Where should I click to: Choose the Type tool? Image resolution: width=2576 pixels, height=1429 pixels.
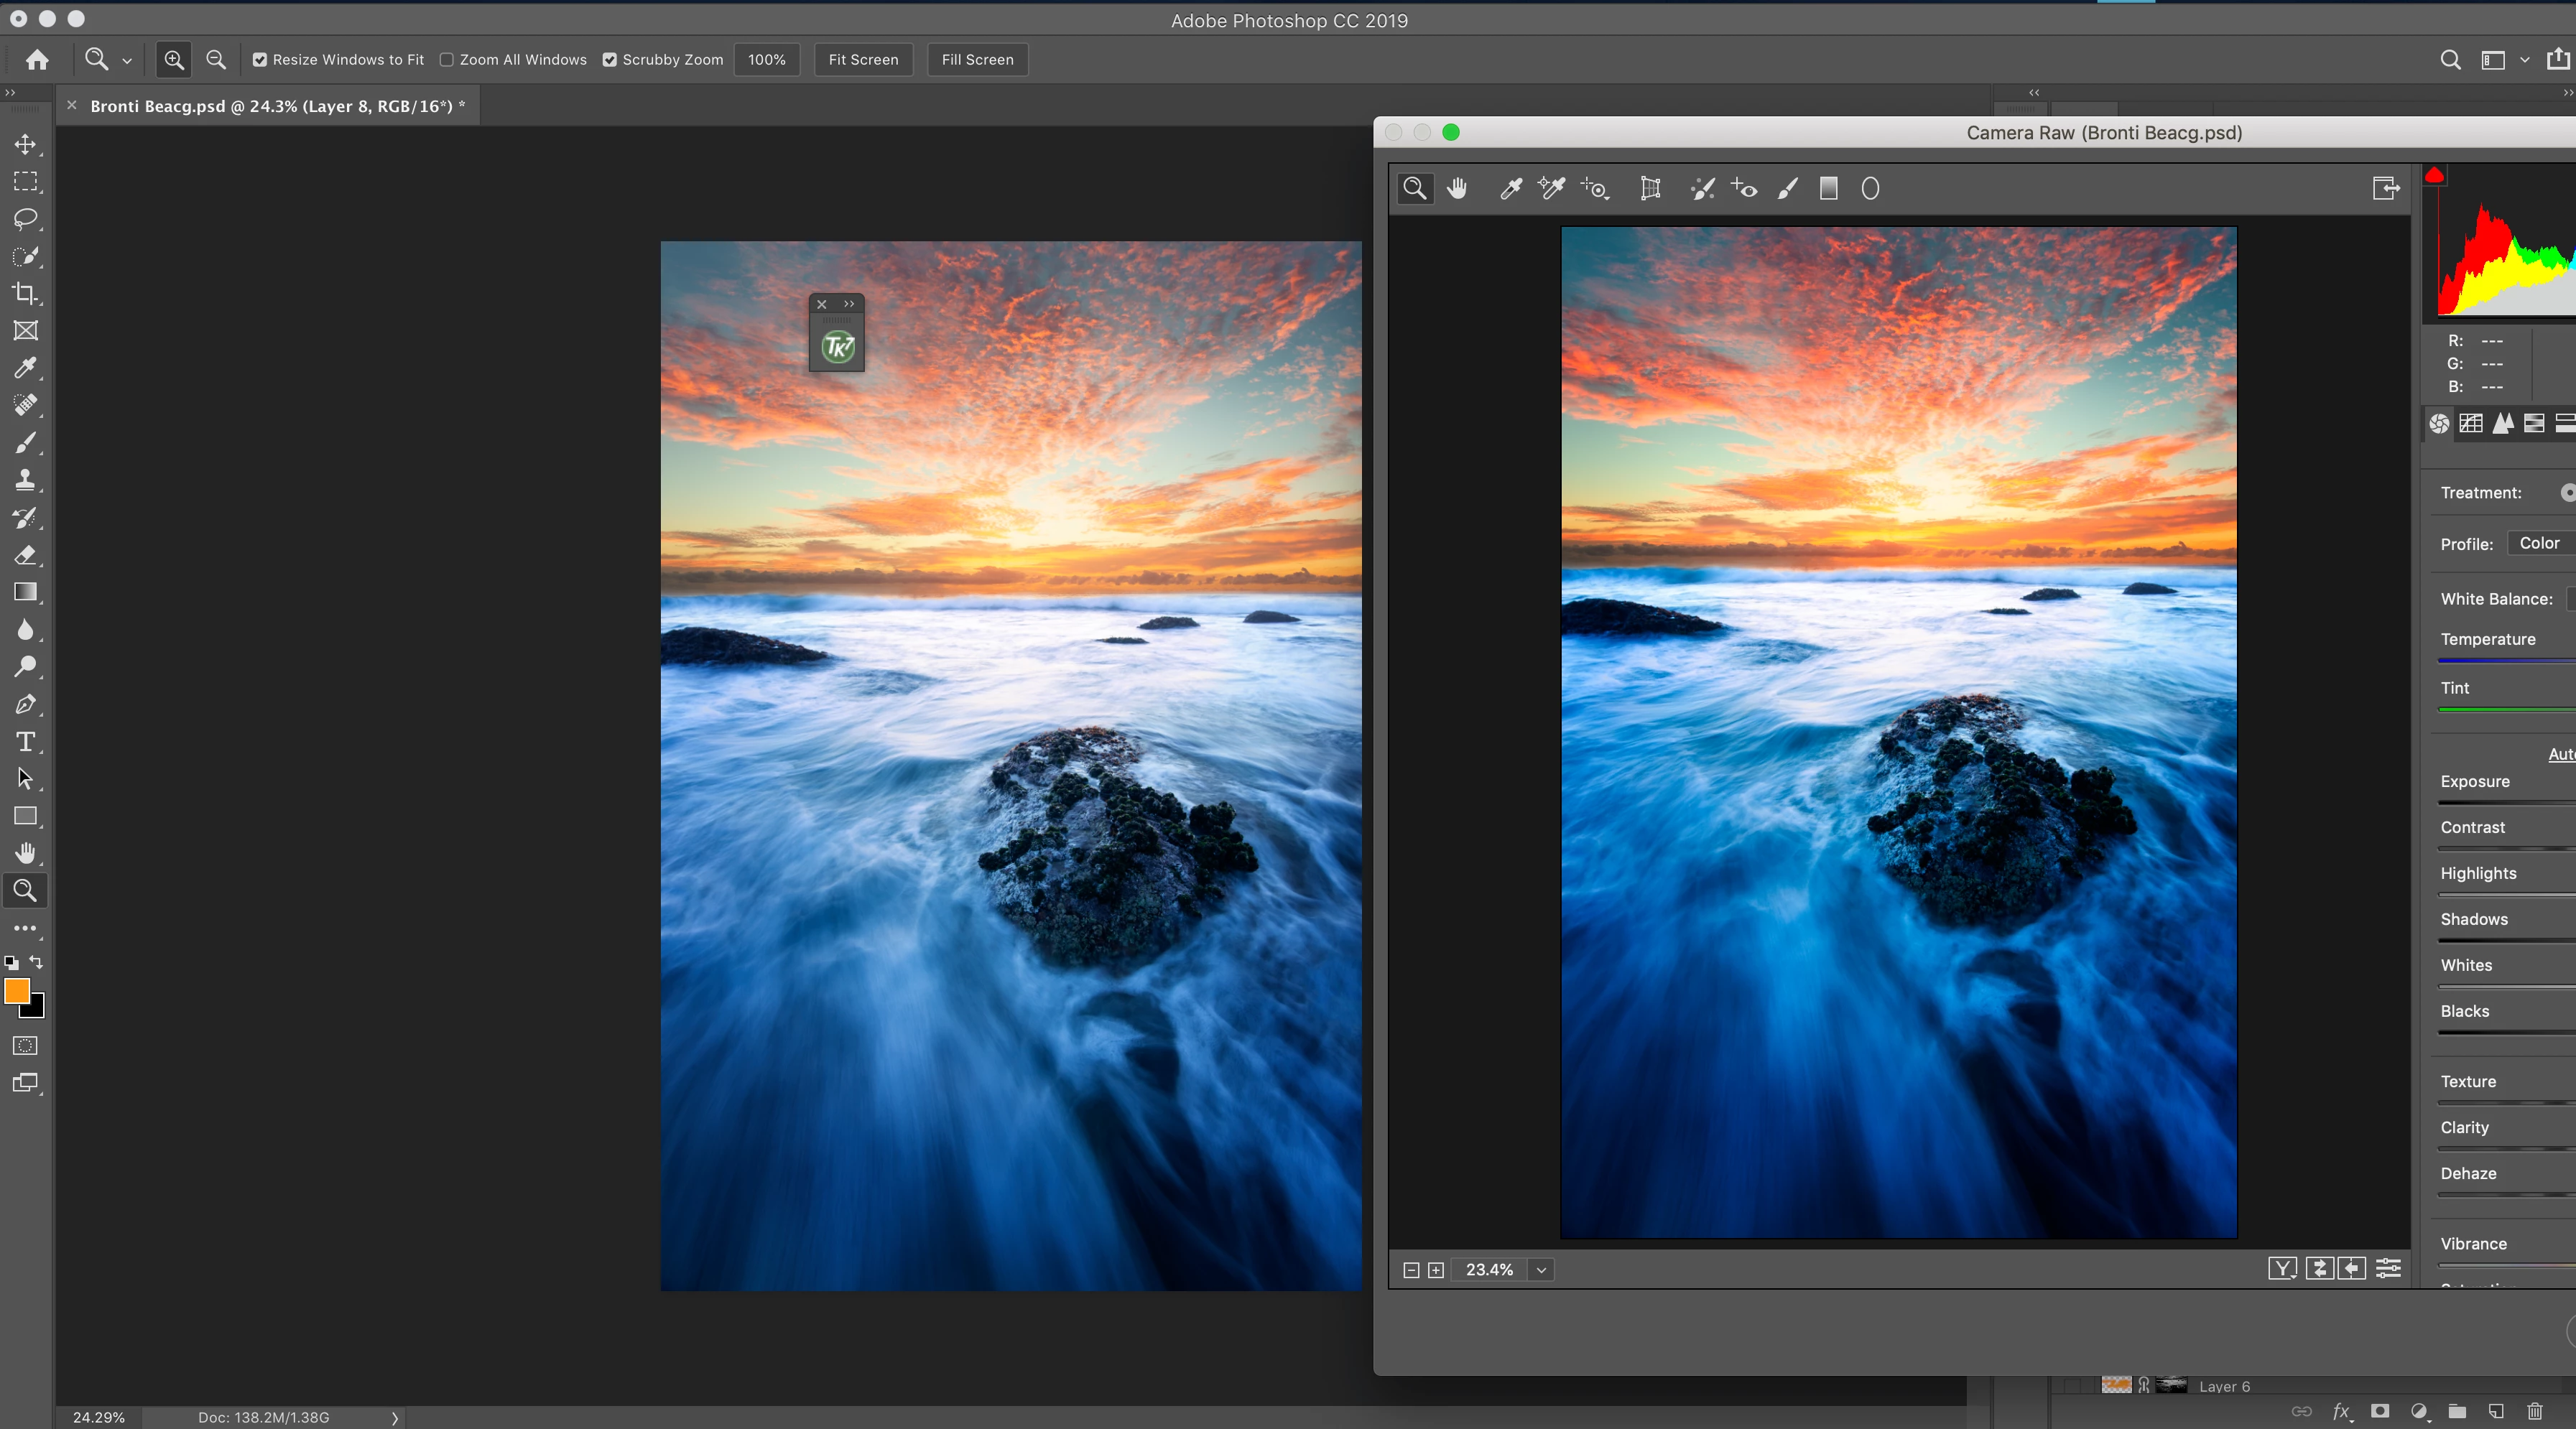26,742
